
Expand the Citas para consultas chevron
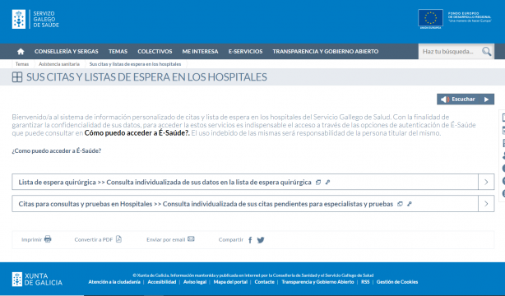coord(486,204)
